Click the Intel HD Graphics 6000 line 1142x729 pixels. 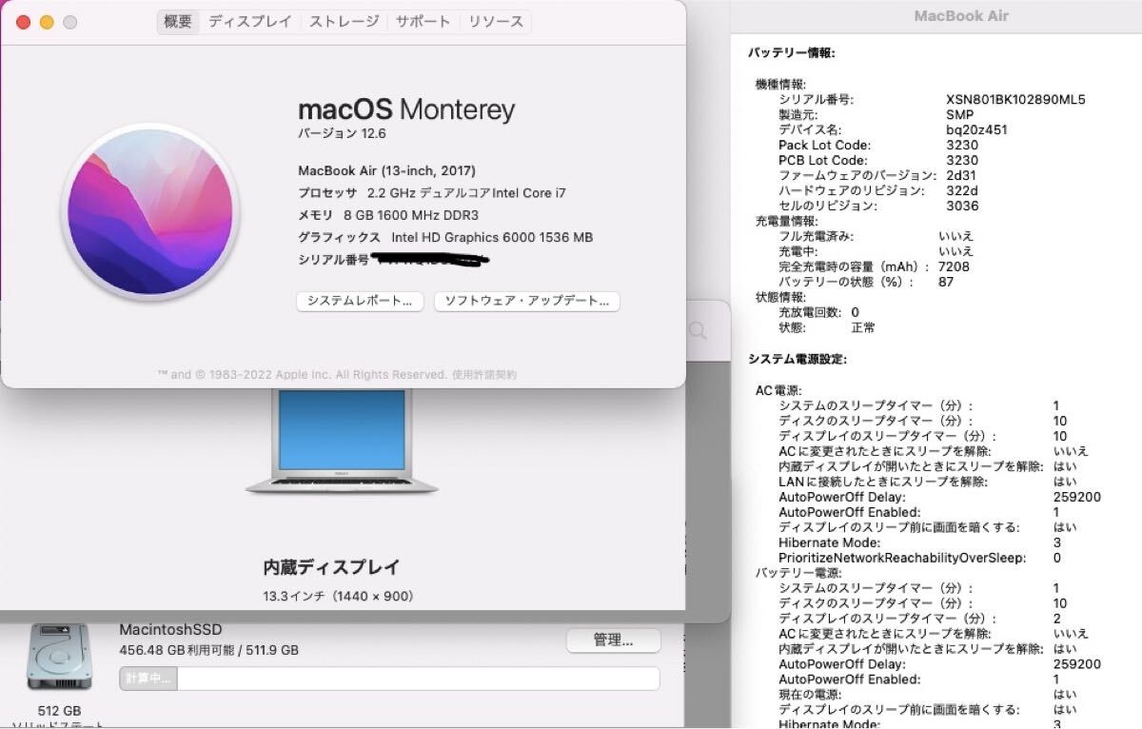click(x=445, y=237)
